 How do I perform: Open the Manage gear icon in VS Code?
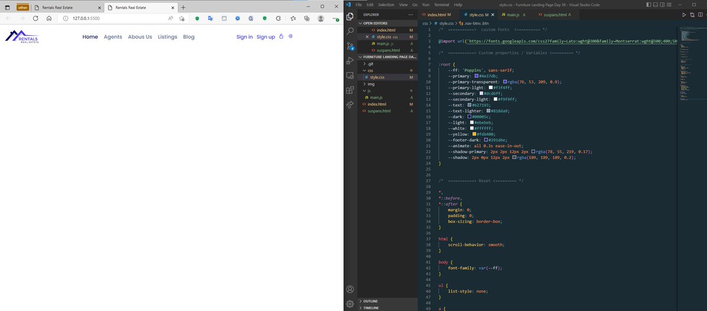pos(350,304)
